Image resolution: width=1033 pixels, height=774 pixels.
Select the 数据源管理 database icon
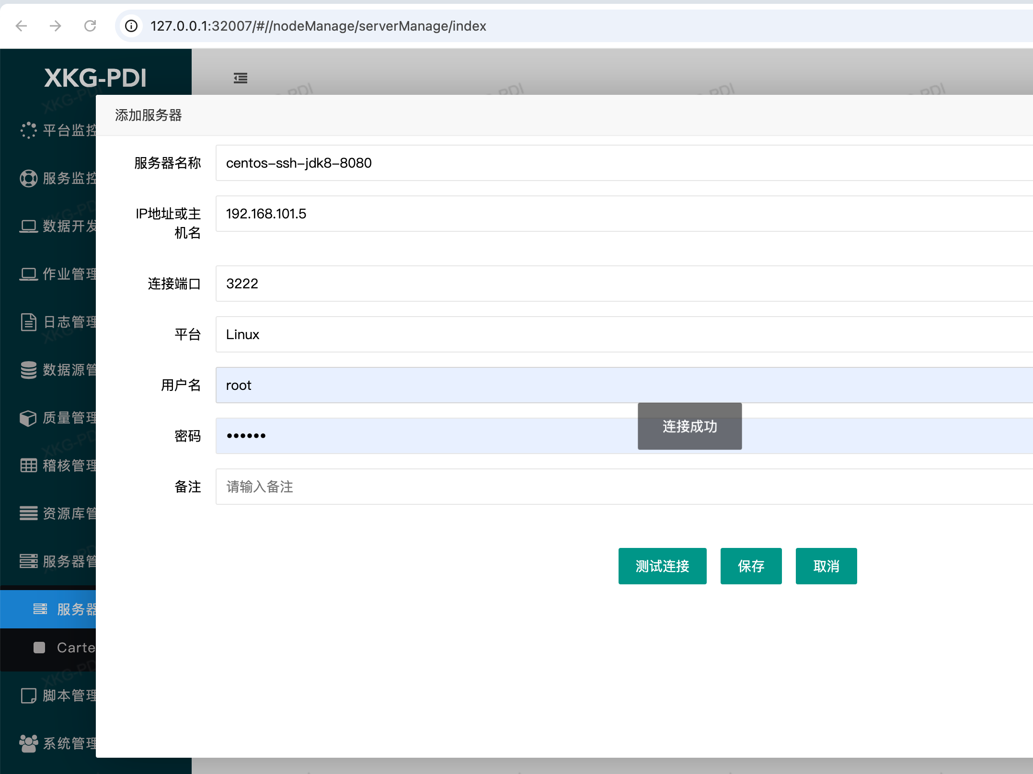pyautogui.click(x=29, y=370)
